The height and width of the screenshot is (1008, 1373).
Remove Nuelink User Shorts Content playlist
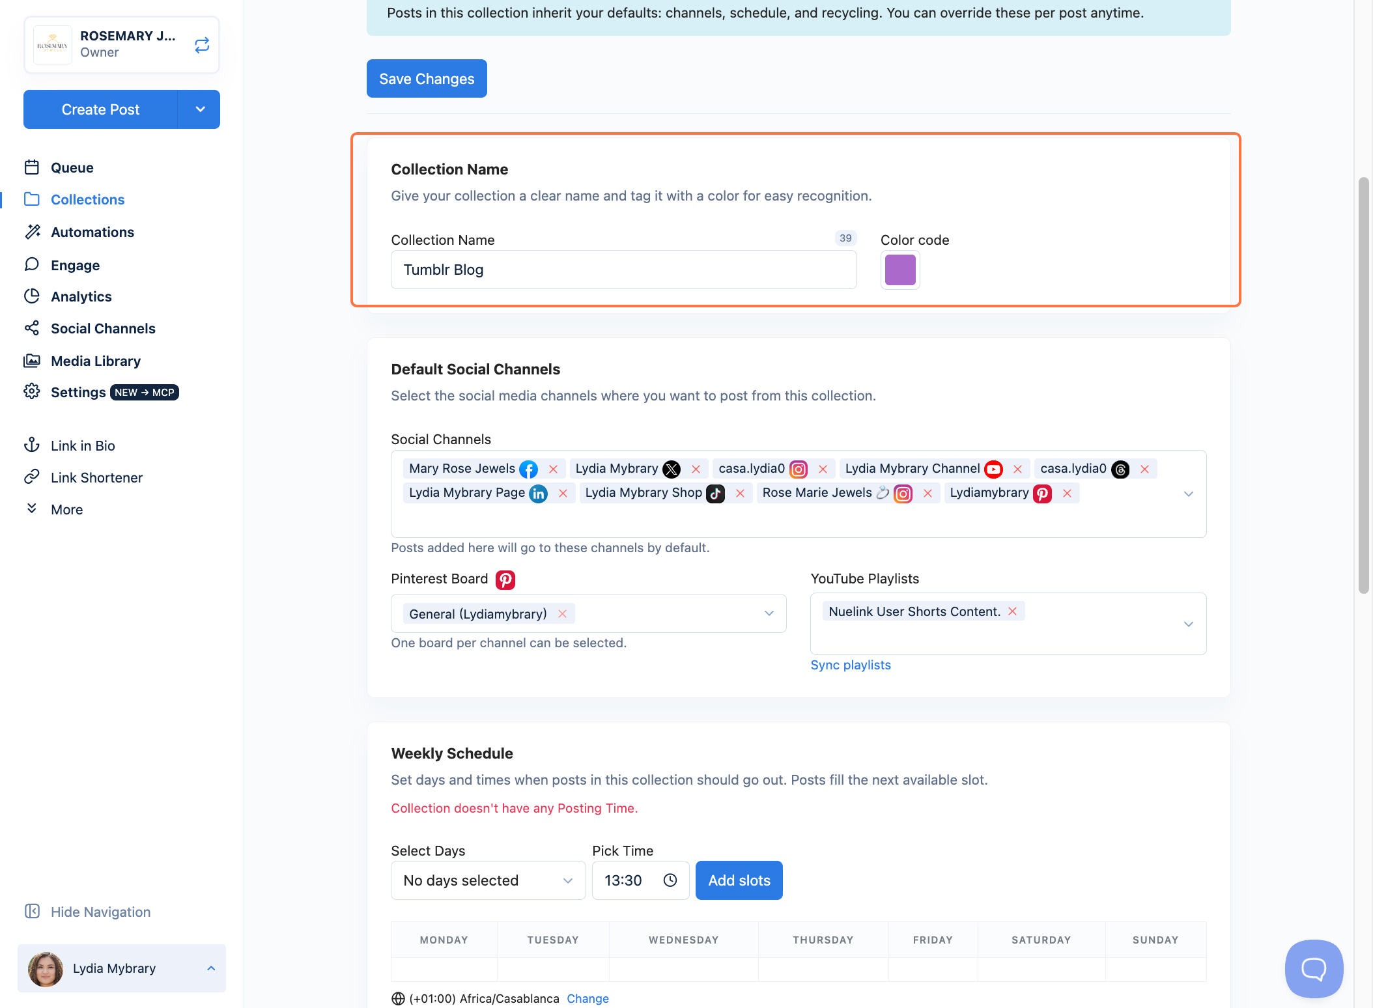1012,611
